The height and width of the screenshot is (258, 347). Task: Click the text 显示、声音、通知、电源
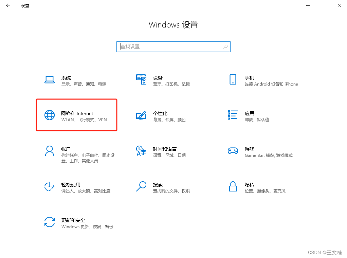84,84
